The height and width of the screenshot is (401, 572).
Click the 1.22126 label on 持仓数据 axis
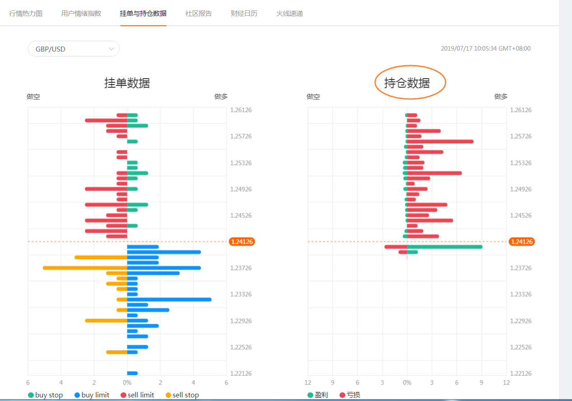[x=521, y=373]
